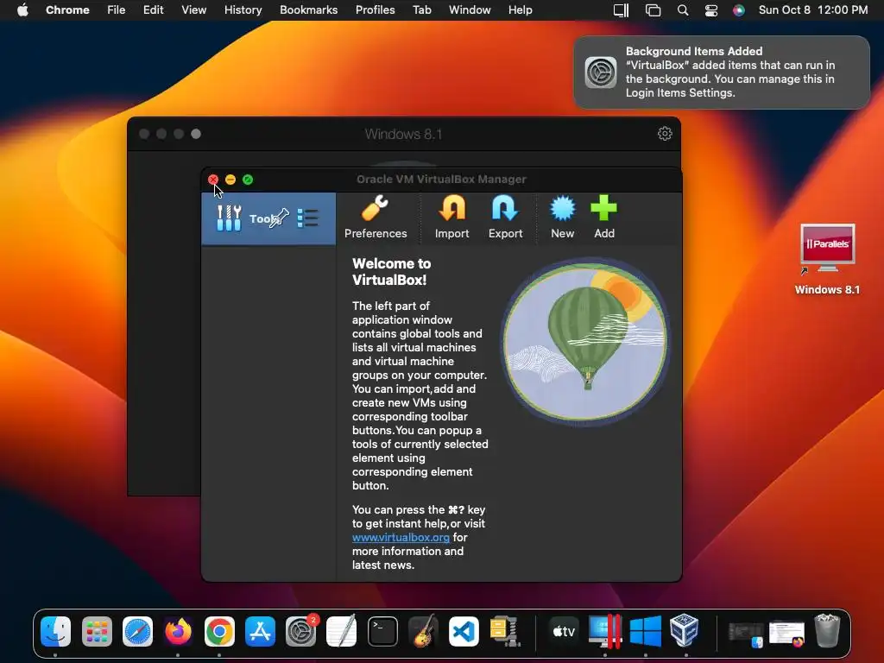The width and height of the screenshot is (884, 663).
Task: Open the Tab menu
Action: (421, 10)
